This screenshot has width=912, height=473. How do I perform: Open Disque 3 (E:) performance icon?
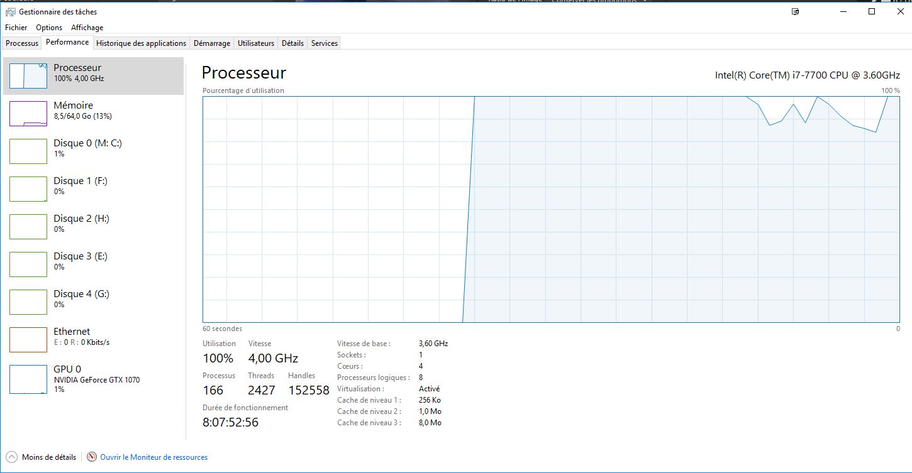click(x=28, y=264)
